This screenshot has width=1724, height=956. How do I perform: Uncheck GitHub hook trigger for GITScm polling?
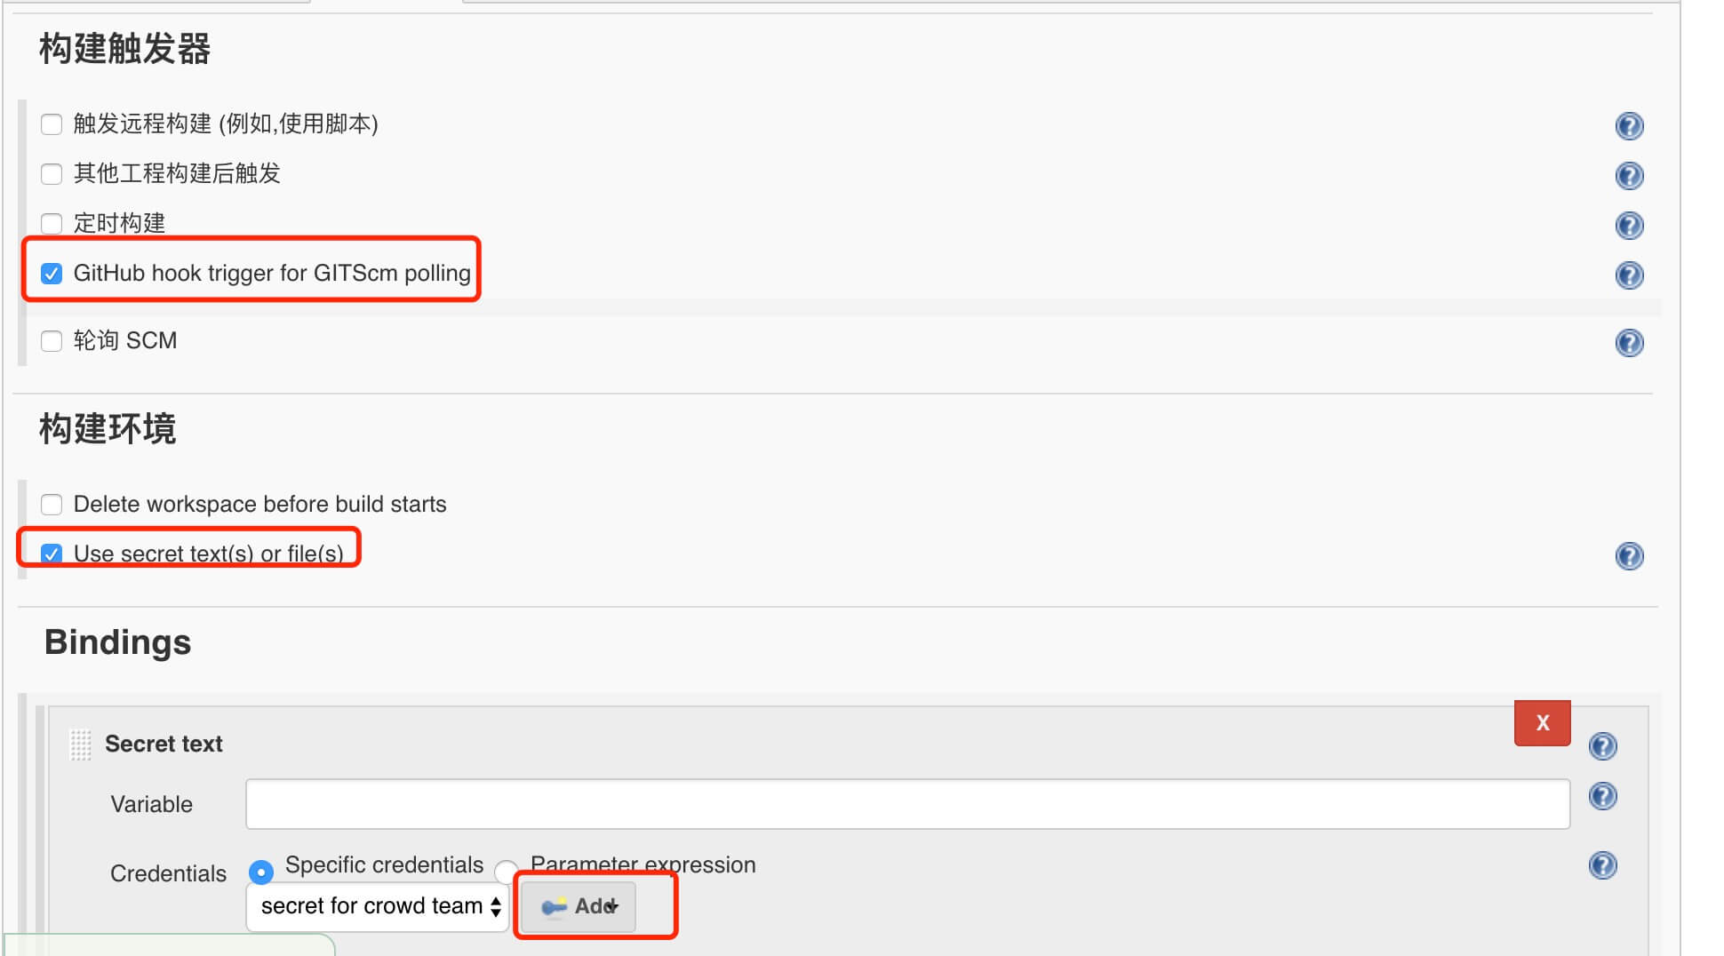[x=52, y=274]
